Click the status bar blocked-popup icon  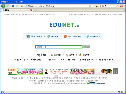pos(119,92)
